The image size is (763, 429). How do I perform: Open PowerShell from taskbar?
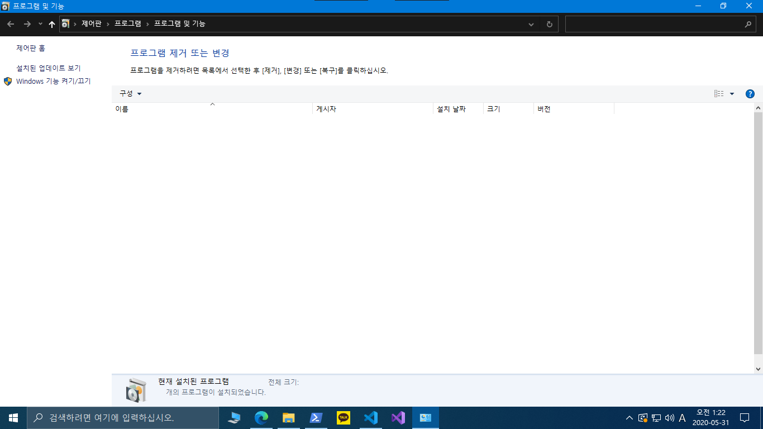click(x=316, y=418)
